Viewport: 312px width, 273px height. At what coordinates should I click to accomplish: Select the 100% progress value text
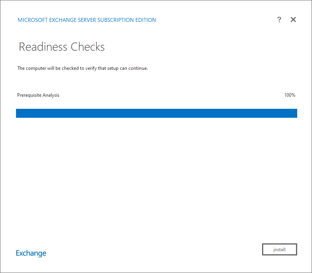pos(290,95)
